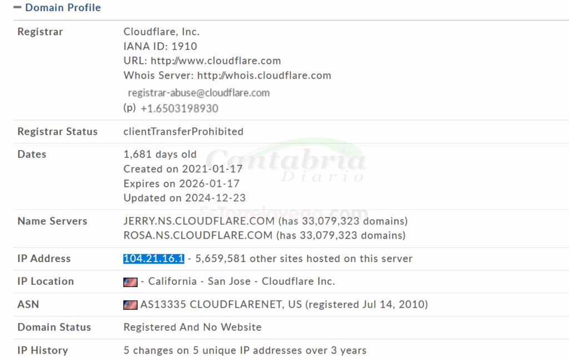Click the Created on 2021-01-17 date
This screenshot has height=361, width=569.
coord(183,169)
